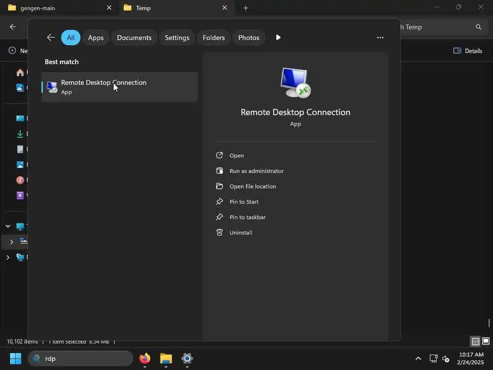Open the three-dot search options menu
This screenshot has width=493, height=370.
click(380, 38)
